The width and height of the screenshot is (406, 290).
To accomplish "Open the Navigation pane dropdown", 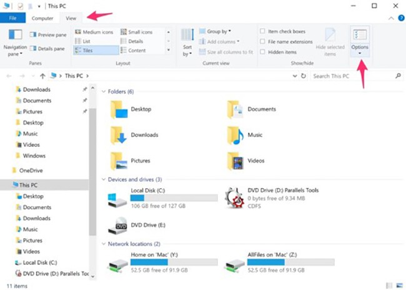I will point(15,42).
